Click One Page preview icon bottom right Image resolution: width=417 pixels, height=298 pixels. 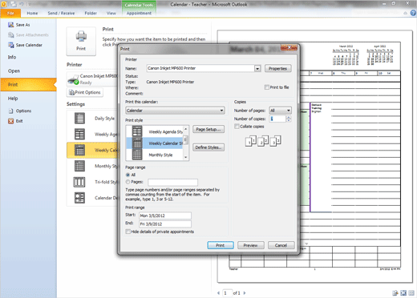click(403, 293)
